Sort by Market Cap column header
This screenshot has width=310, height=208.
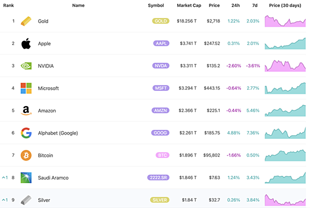189,5
